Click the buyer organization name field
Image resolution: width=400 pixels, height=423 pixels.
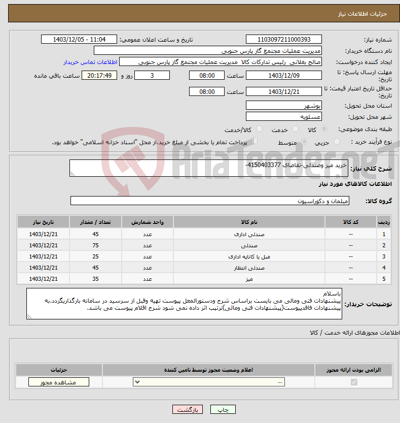(x=208, y=50)
